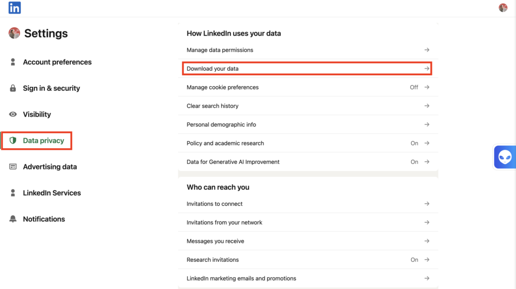Click arrow beside Policy and academic research
Viewport: 516px width, 289px height.
pyautogui.click(x=427, y=143)
